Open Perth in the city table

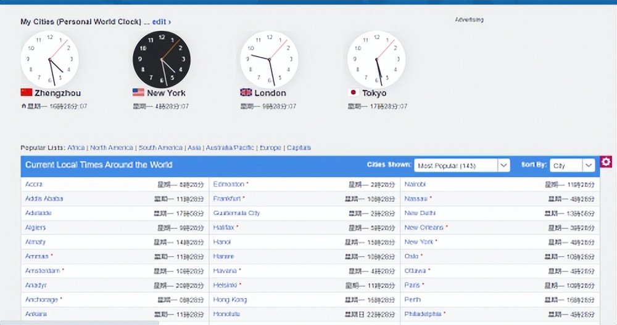412,300
